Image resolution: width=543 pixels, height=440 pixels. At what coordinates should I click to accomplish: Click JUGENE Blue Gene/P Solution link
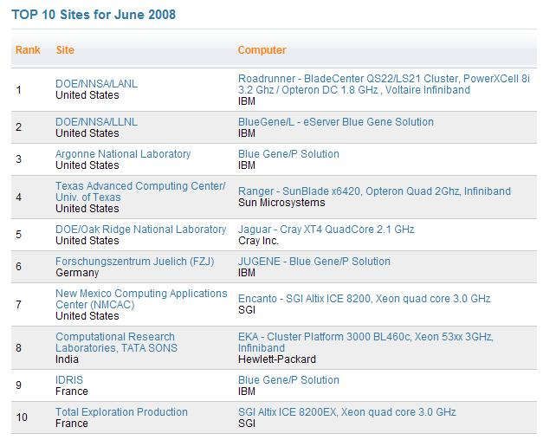tap(314, 262)
